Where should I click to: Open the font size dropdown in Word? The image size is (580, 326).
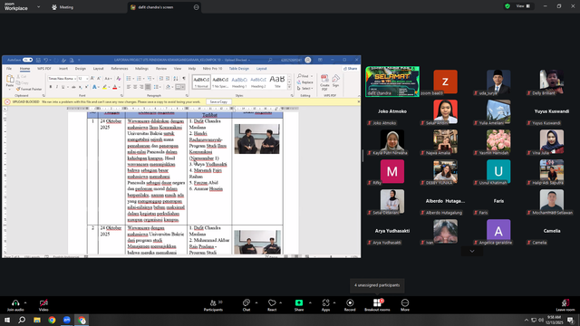(x=87, y=79)
